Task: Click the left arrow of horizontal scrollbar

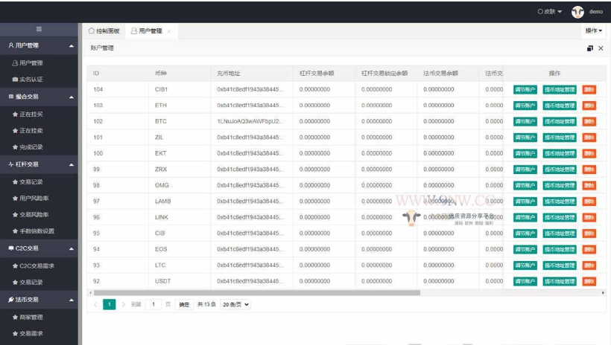Action: 90,292
